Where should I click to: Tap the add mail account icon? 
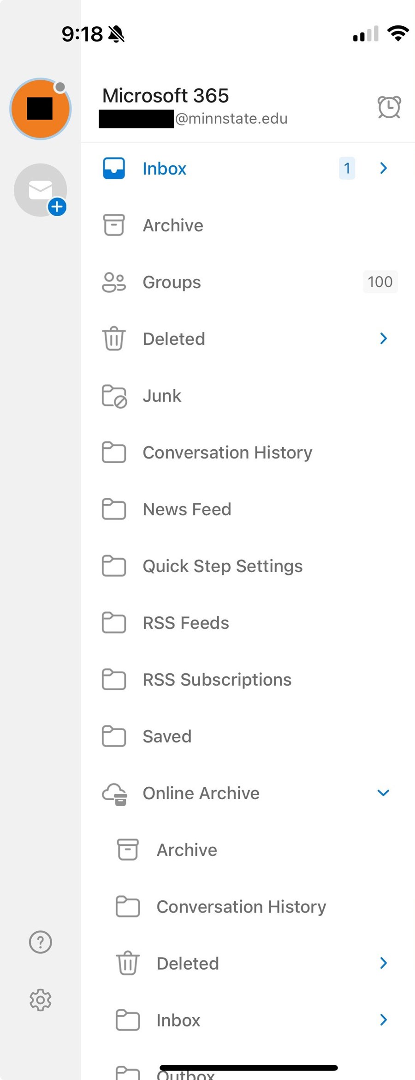pyautogui.click(x=41, y=190)
